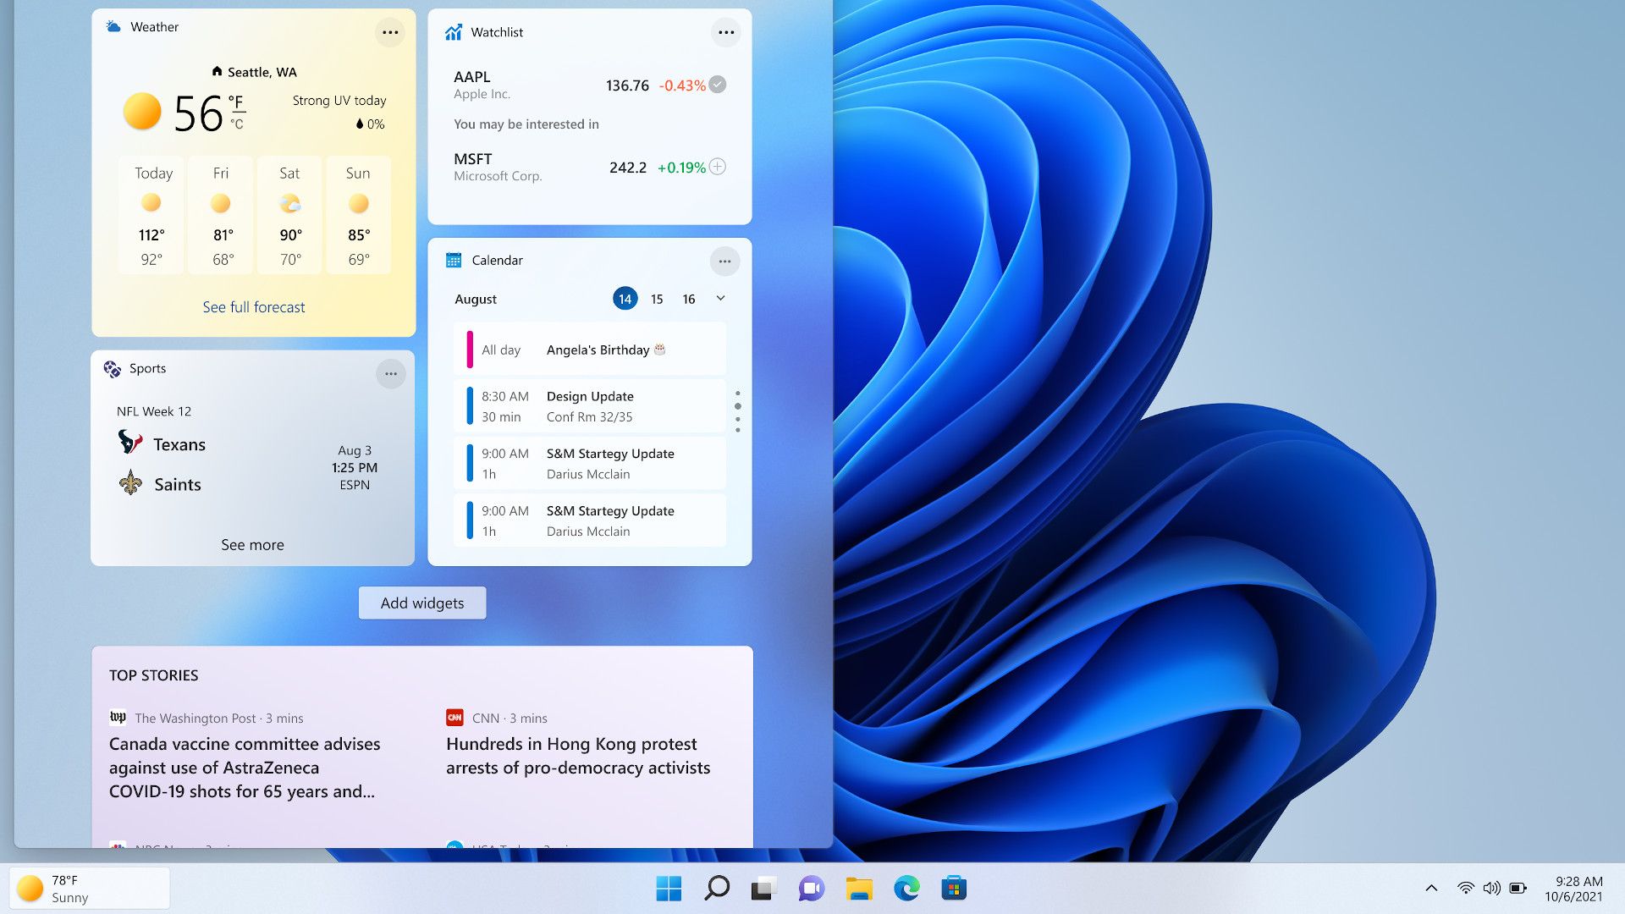Remove AAPL from the watchlist

716,84
